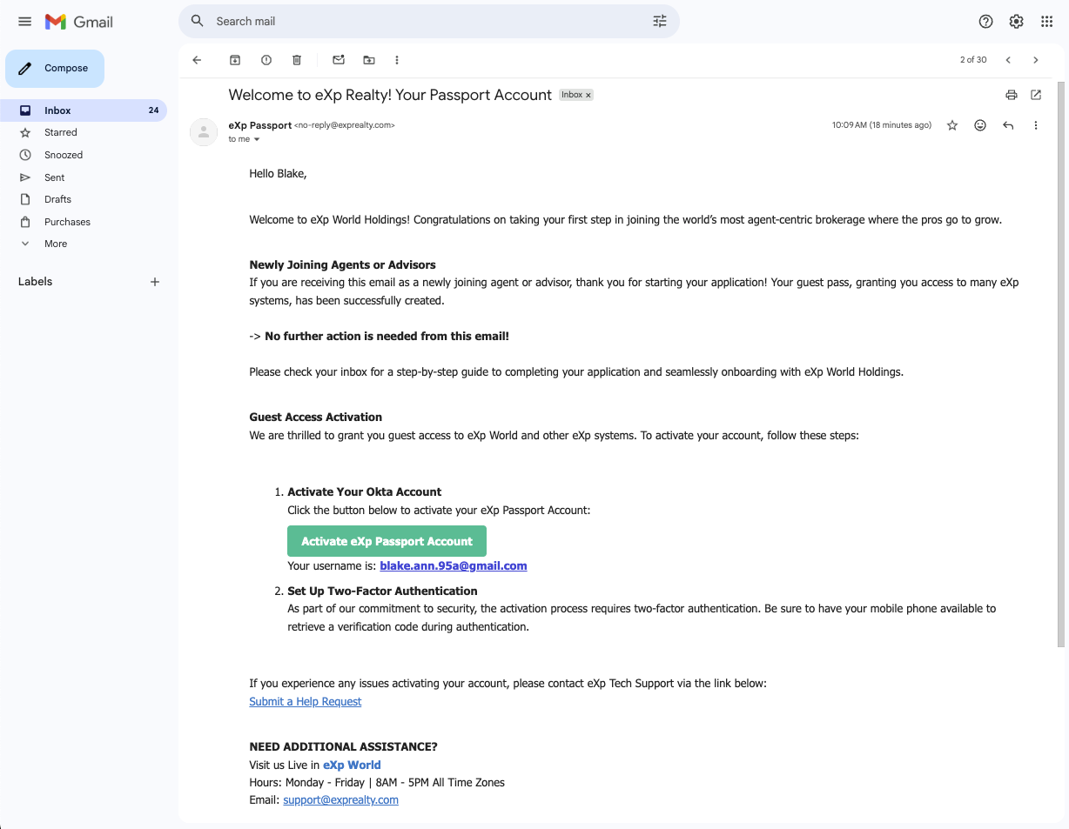The height and width of the screenshot is (829, 1069).
Task: Open the Sent folder
Action: point(55,177)
